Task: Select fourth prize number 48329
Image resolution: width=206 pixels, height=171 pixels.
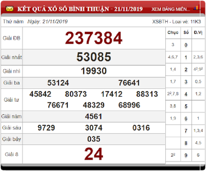Action: [94, 105]
